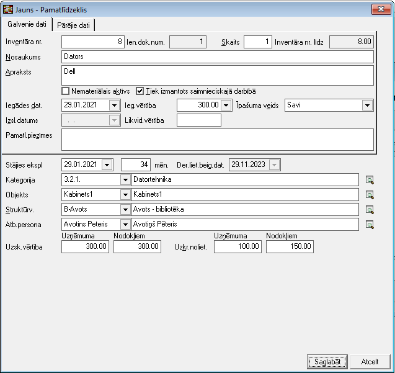
Task: Open the Kategorija lookup search icon
Action: click(370, 180)
